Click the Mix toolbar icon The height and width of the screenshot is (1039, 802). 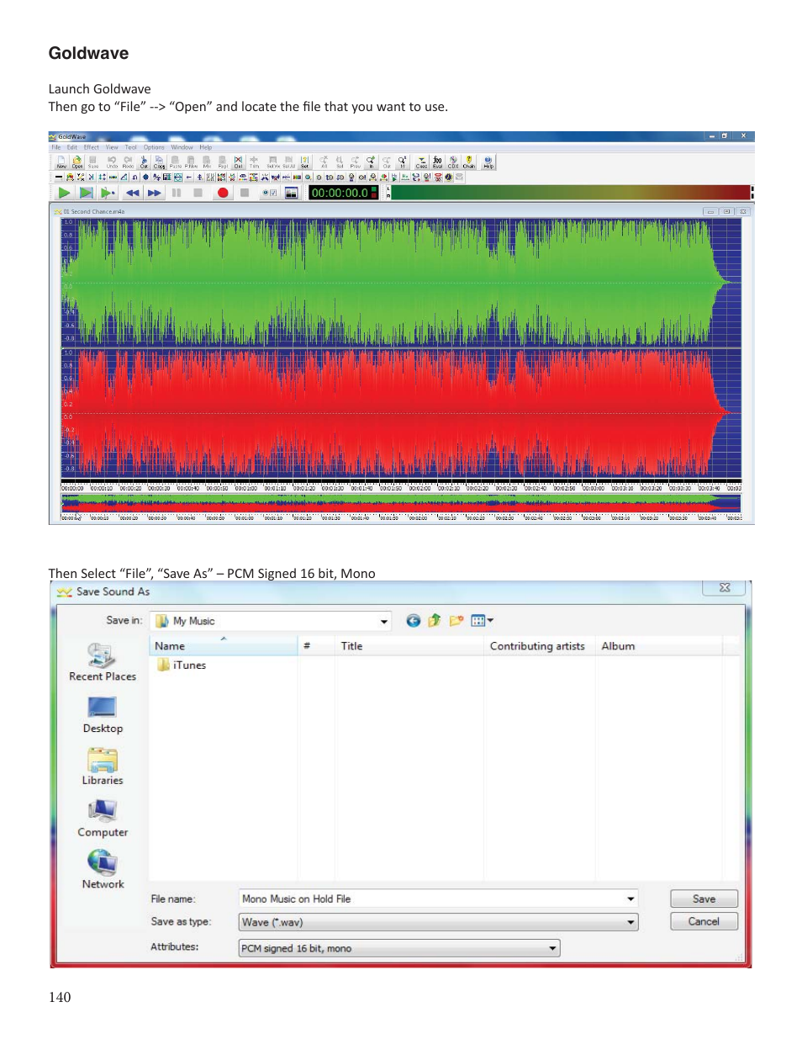[207, 162]
